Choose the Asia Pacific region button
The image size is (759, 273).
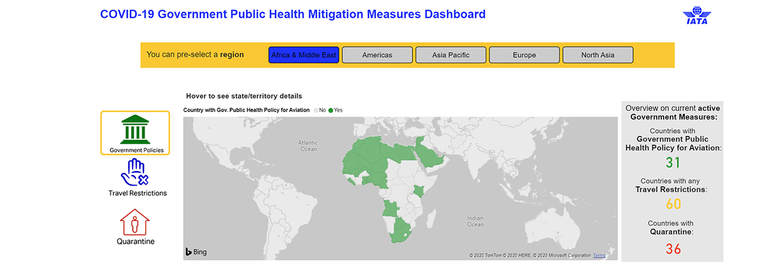(450, 55)
